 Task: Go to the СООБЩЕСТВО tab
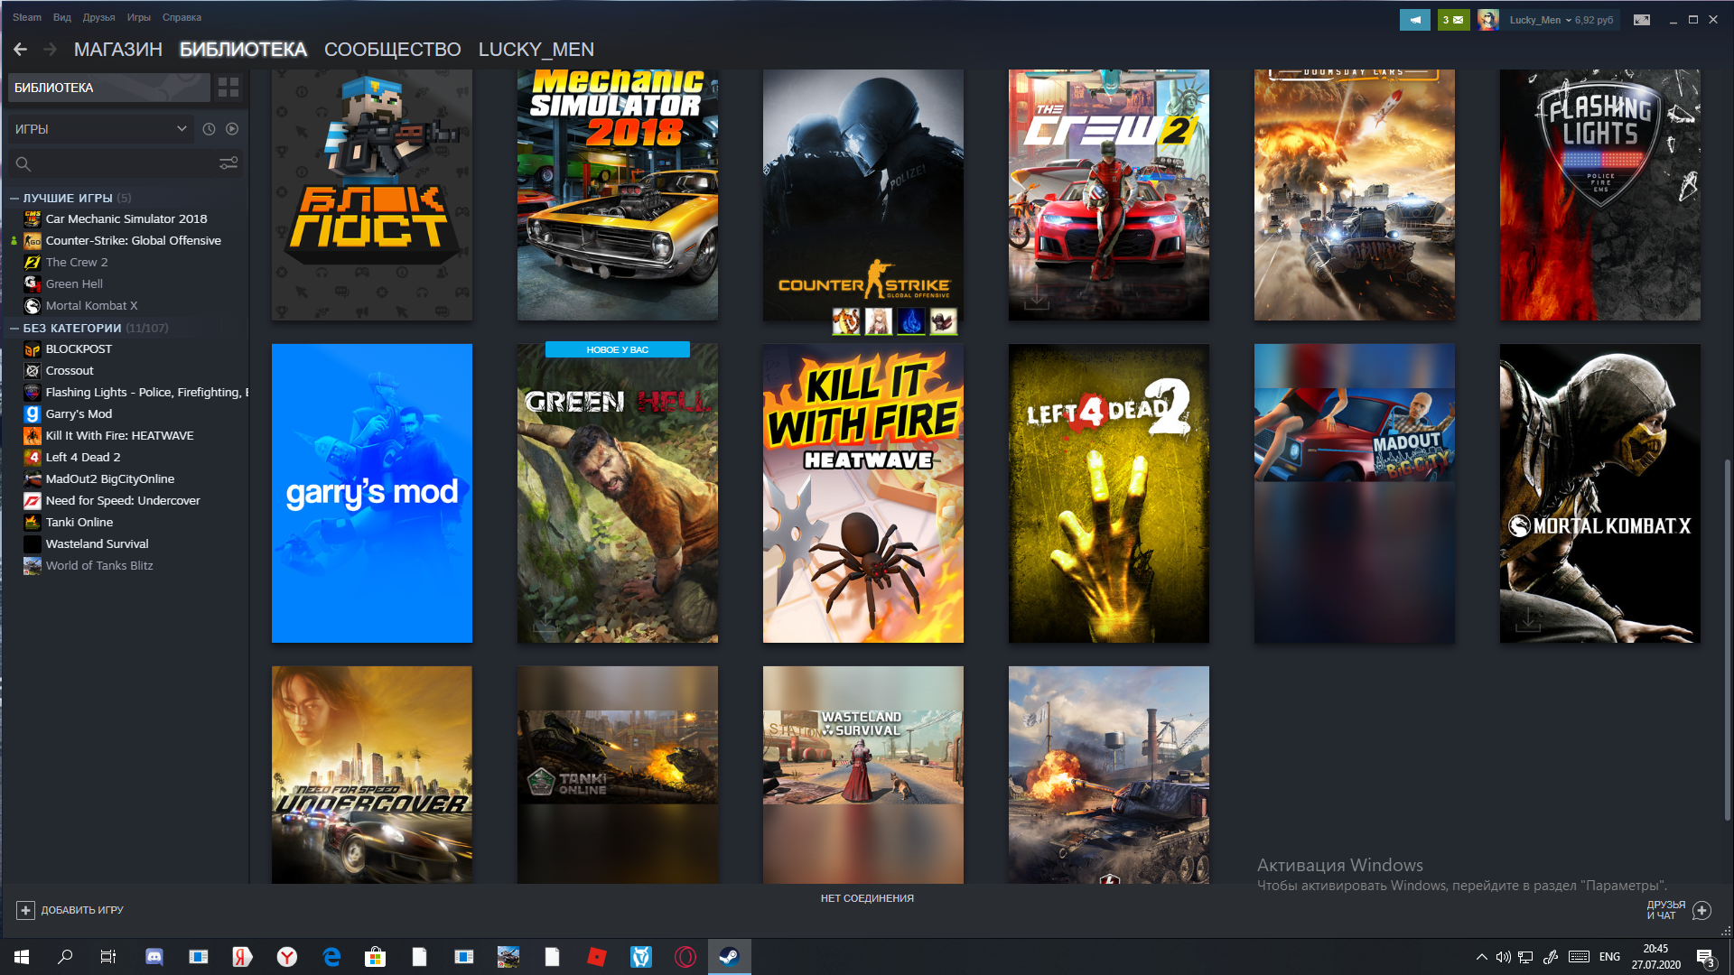(393, 50)
